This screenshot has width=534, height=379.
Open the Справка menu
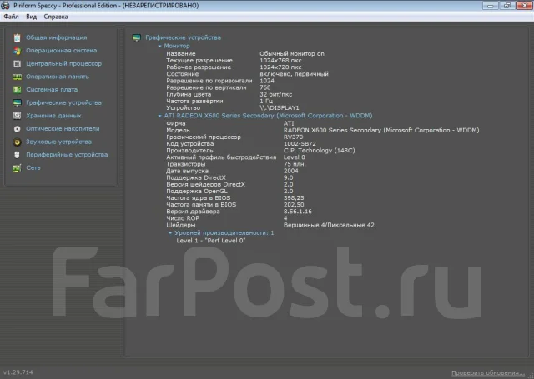(x=56, y=17)
